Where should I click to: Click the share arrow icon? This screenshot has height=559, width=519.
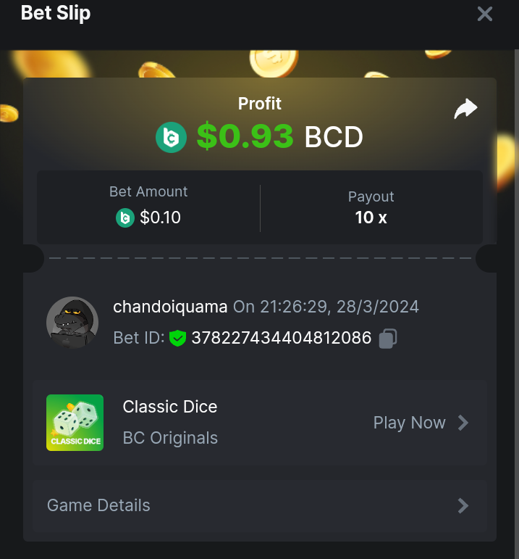click(x=465, y=109)
